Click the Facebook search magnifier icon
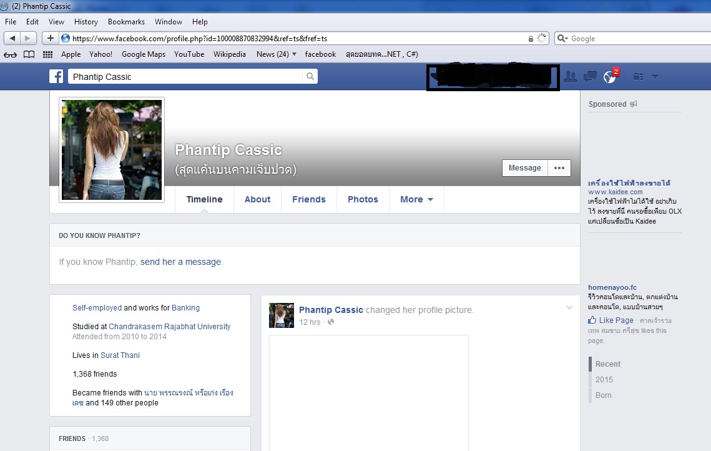The image size is (711, 451). [x=310, y=76]
